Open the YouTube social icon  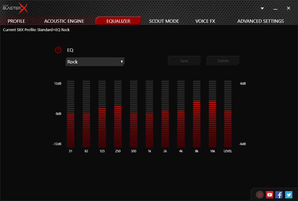click(270, 195)
